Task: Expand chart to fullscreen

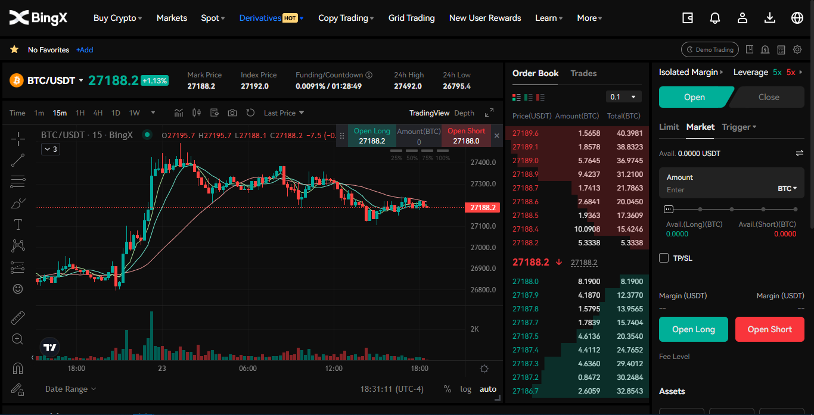Action: pos(489,113)
